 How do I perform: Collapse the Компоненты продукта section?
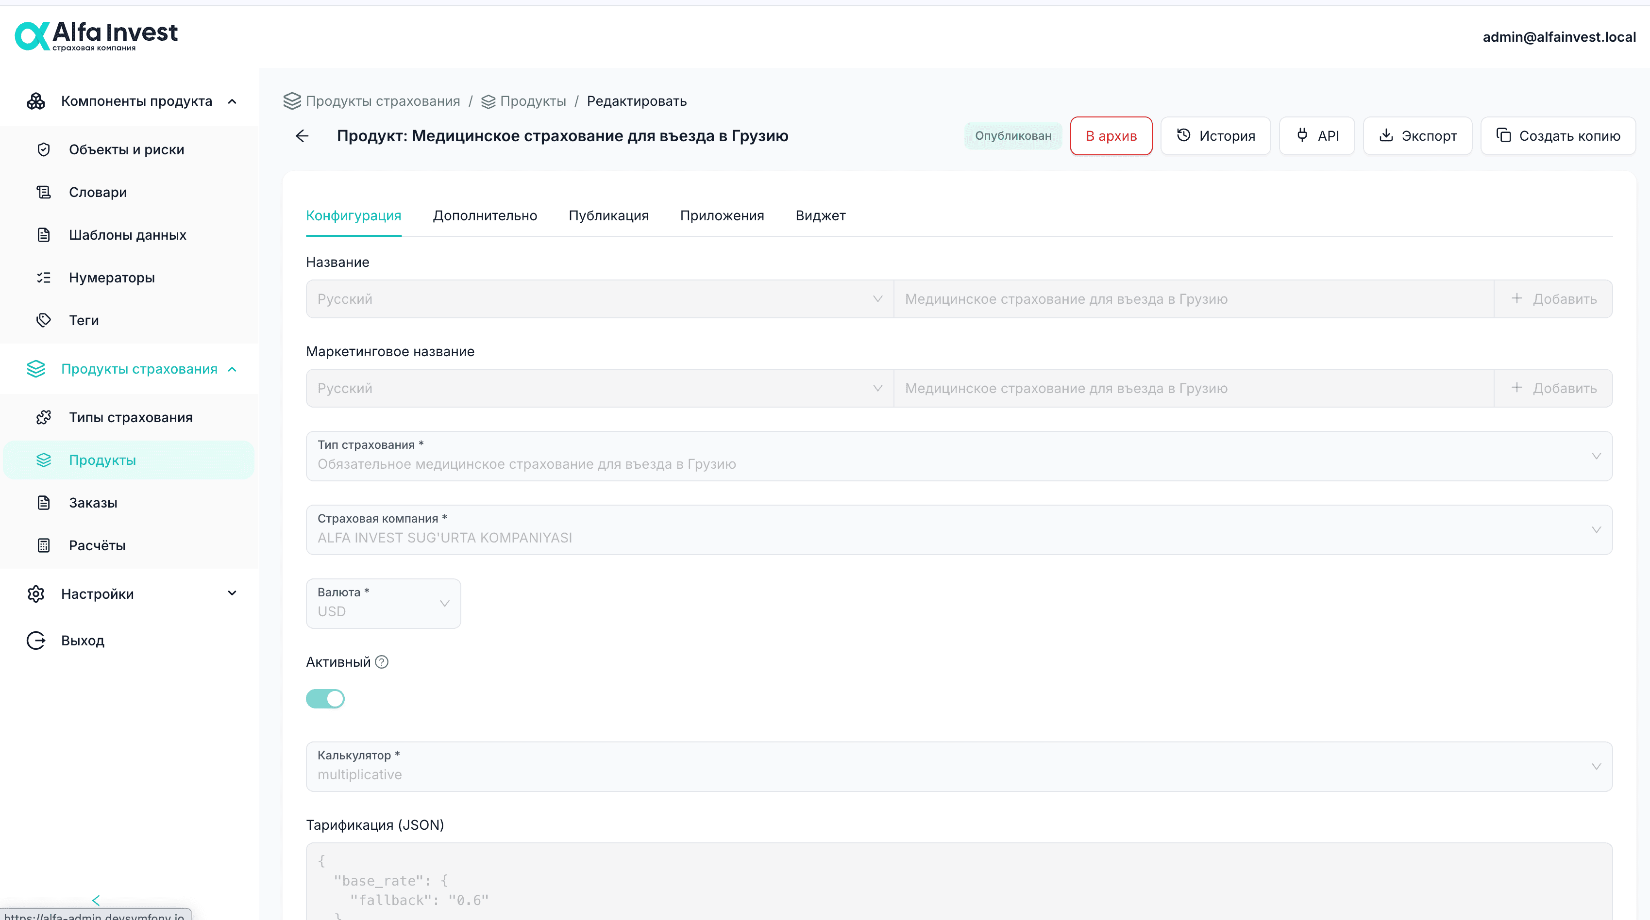coord(233,101)
